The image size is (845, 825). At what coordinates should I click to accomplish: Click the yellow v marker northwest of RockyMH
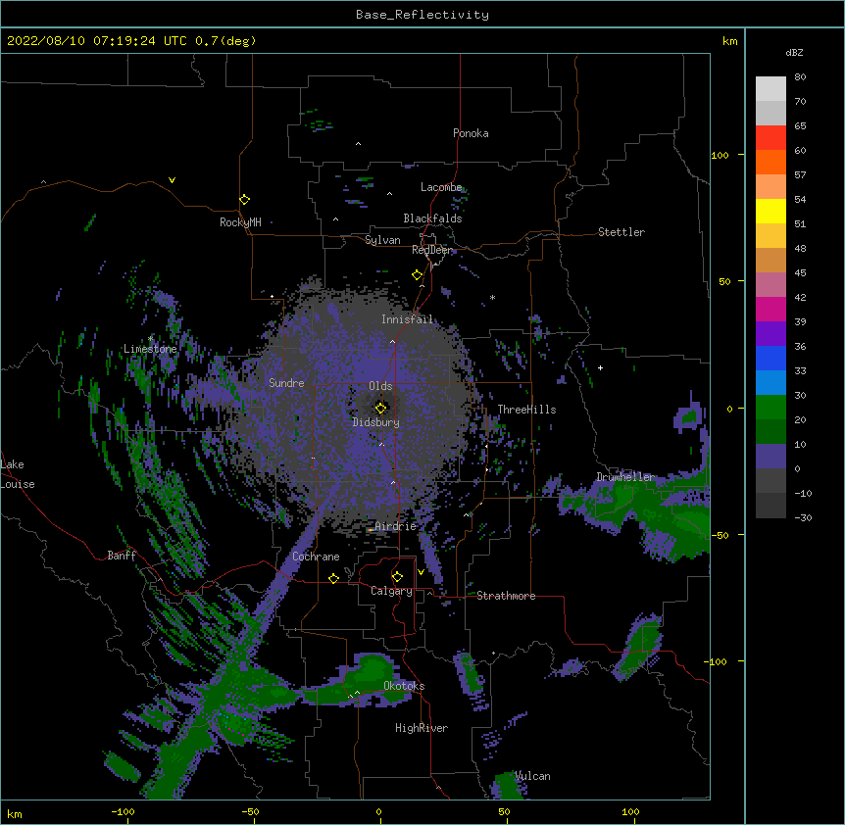(172, 180)
